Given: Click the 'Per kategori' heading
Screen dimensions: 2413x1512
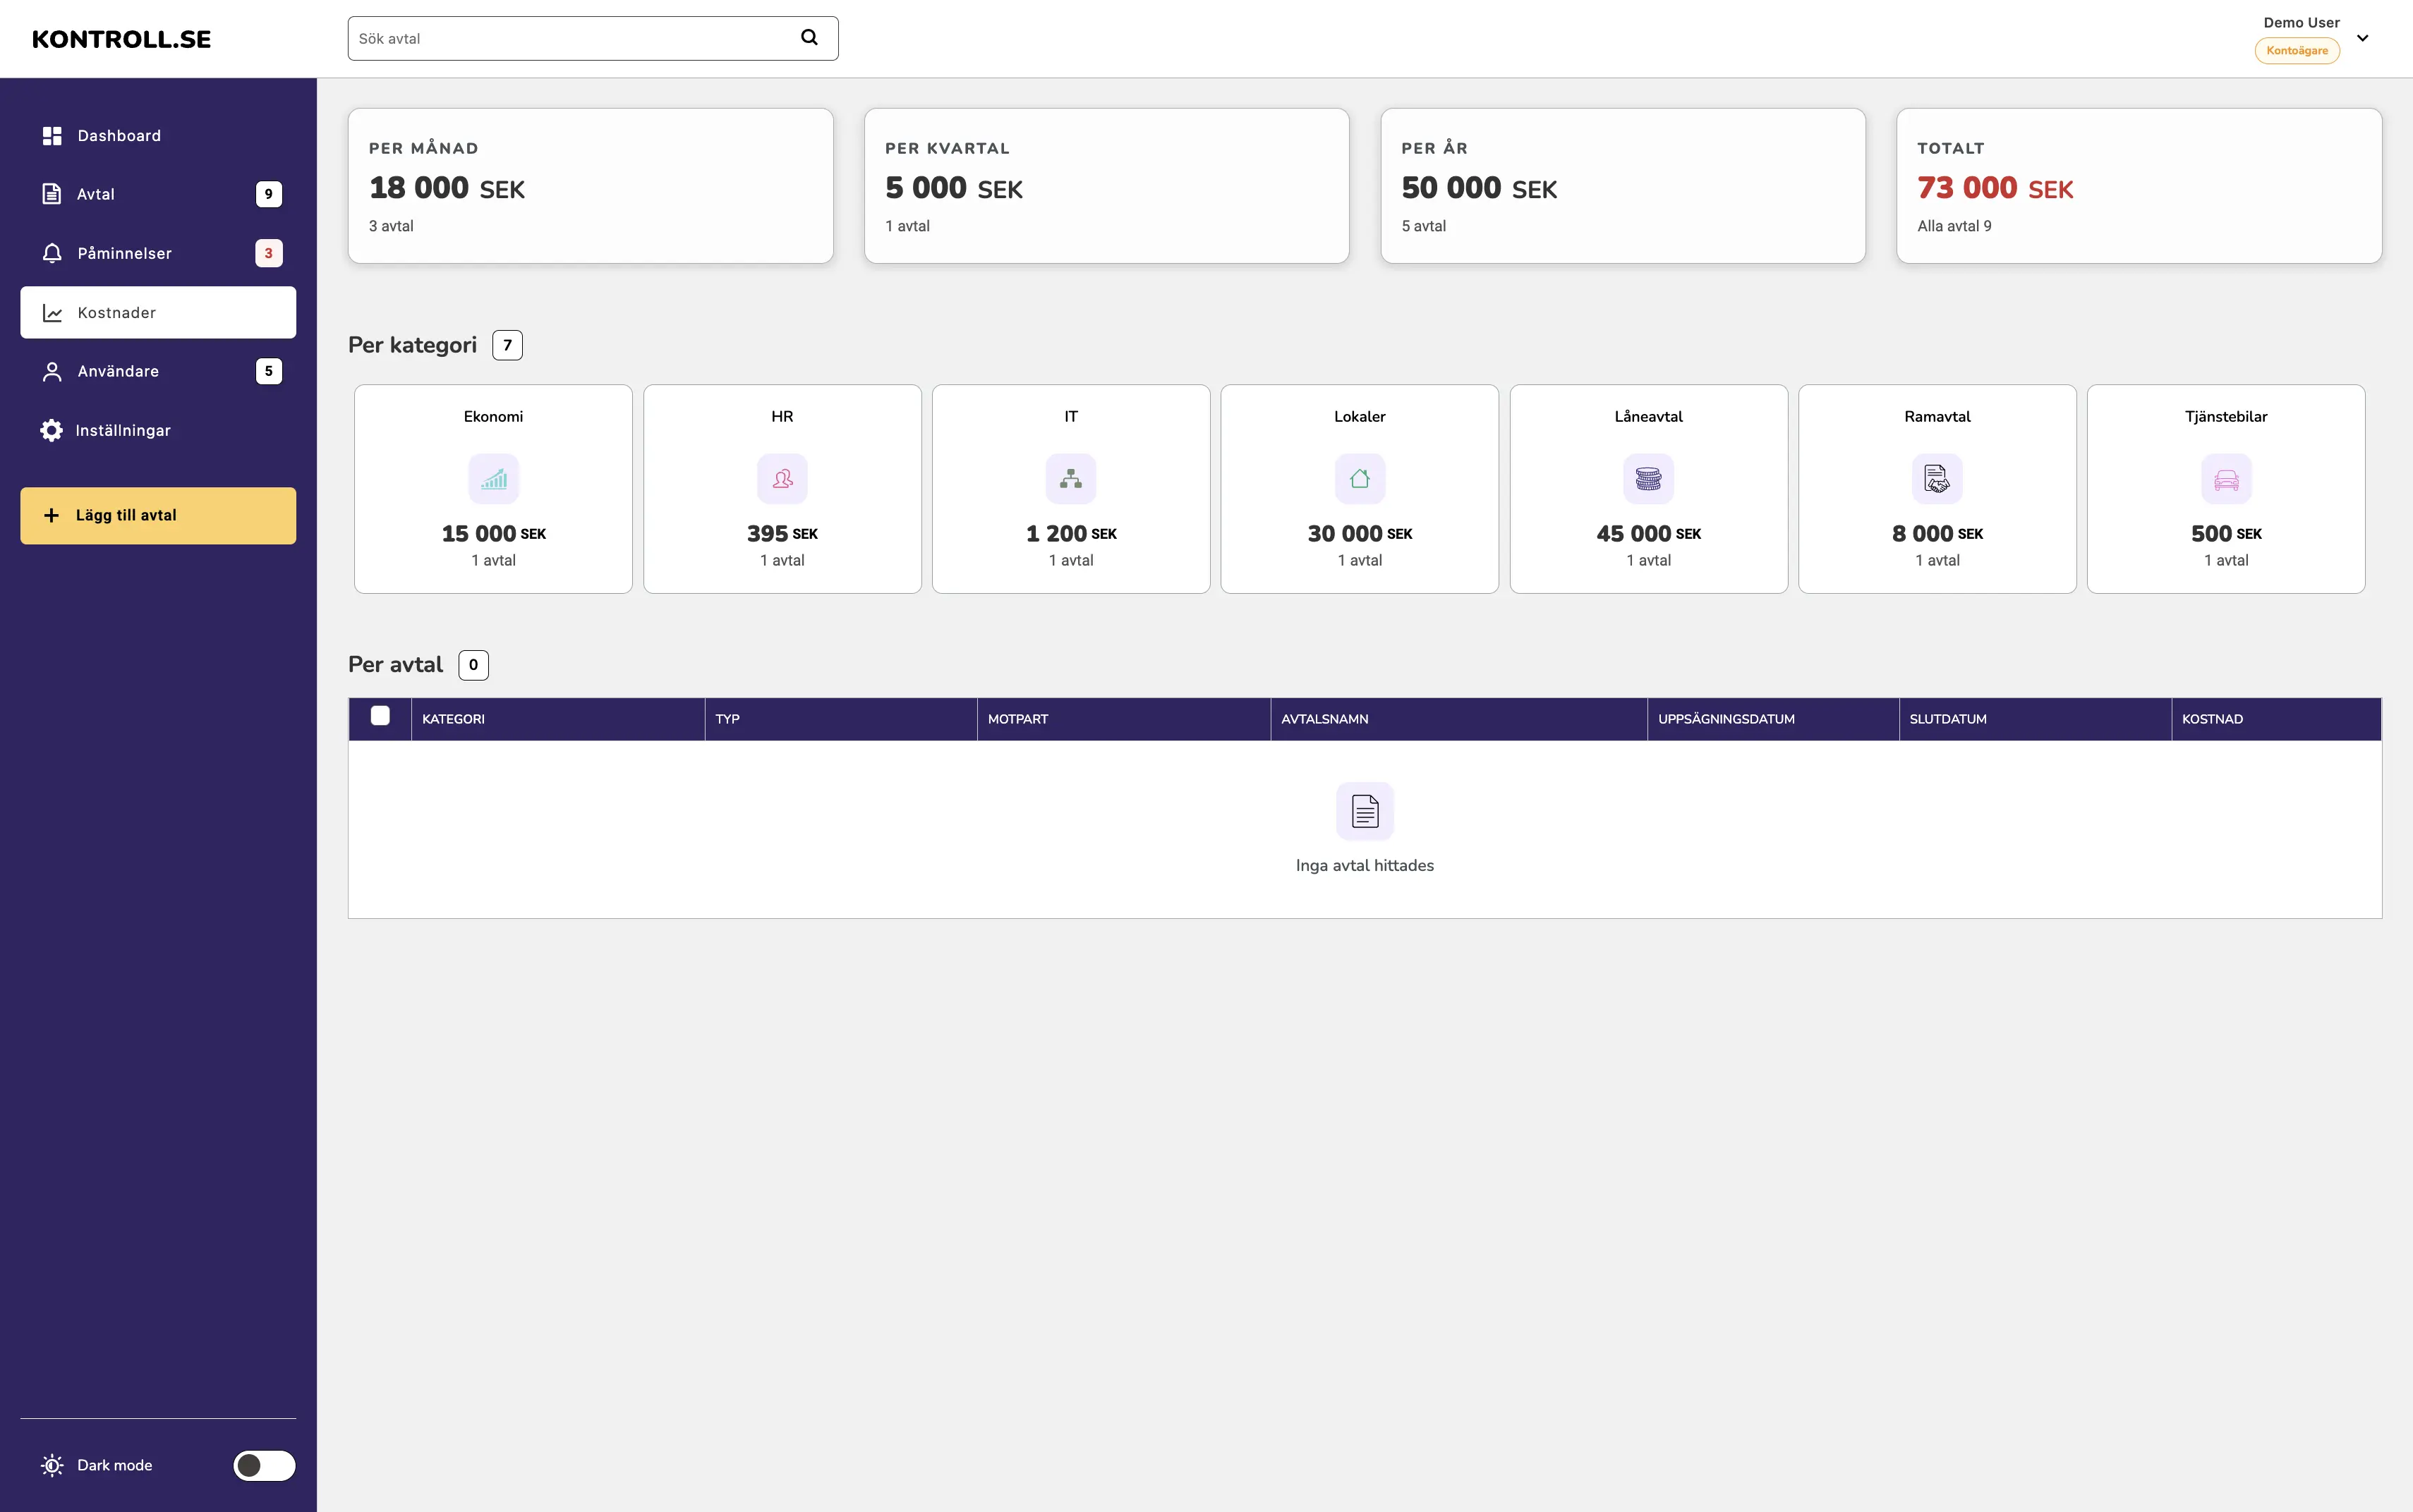Looking at the screenshot, I should [x=412, y=345].
